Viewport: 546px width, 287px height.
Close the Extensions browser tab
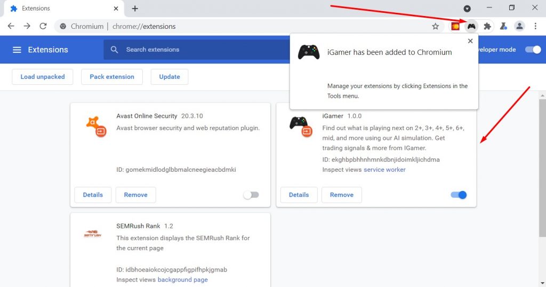click(x=116, y=9)
